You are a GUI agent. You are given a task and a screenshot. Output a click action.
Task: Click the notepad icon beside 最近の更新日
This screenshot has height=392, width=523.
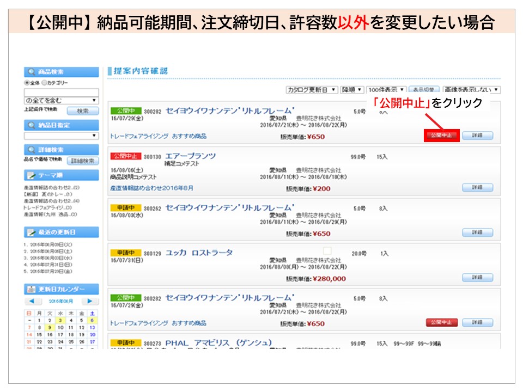click(x=32, y=232)
